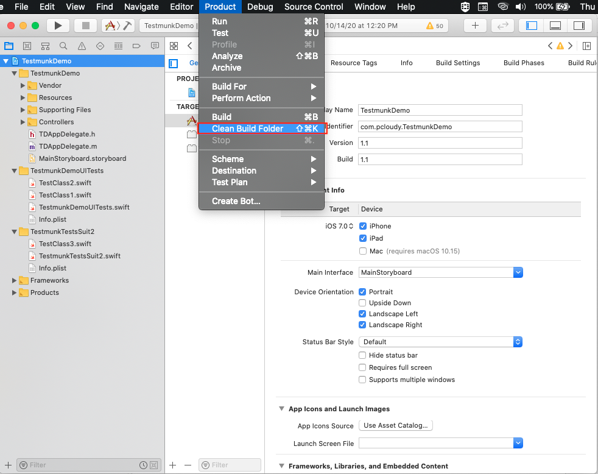Click the add file plus in navigator footer
Screen dimensions: 598x474
(8, 465)
